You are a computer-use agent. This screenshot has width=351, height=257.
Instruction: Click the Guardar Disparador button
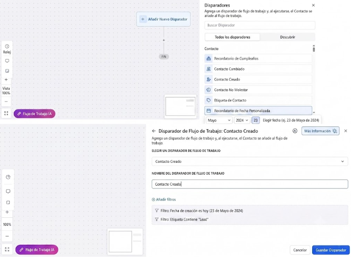coord(331,250)
